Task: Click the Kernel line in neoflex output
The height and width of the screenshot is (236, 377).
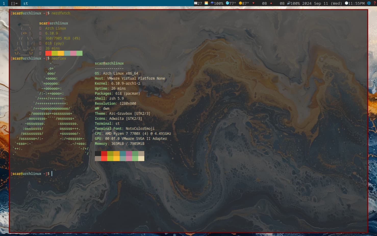Action: [x=117, y=84]
